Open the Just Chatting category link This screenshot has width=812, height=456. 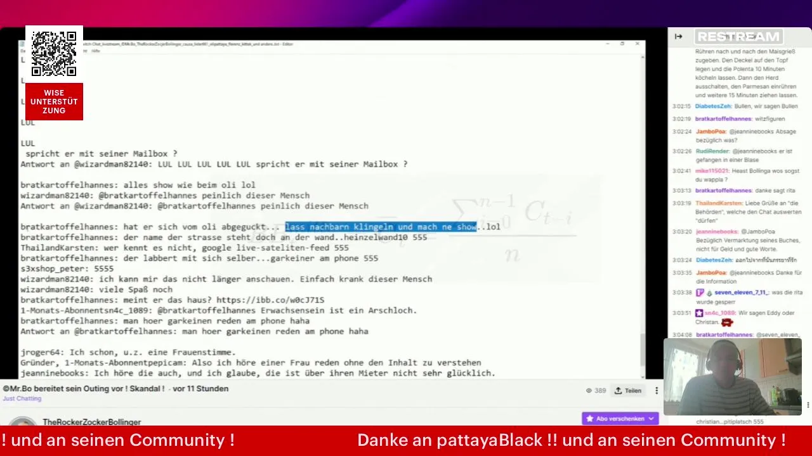click(x=22, y=398)
